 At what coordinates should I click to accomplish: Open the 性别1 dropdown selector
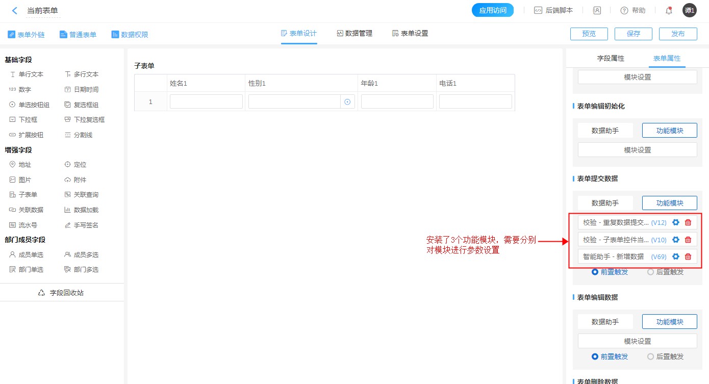tap(347, 102)
